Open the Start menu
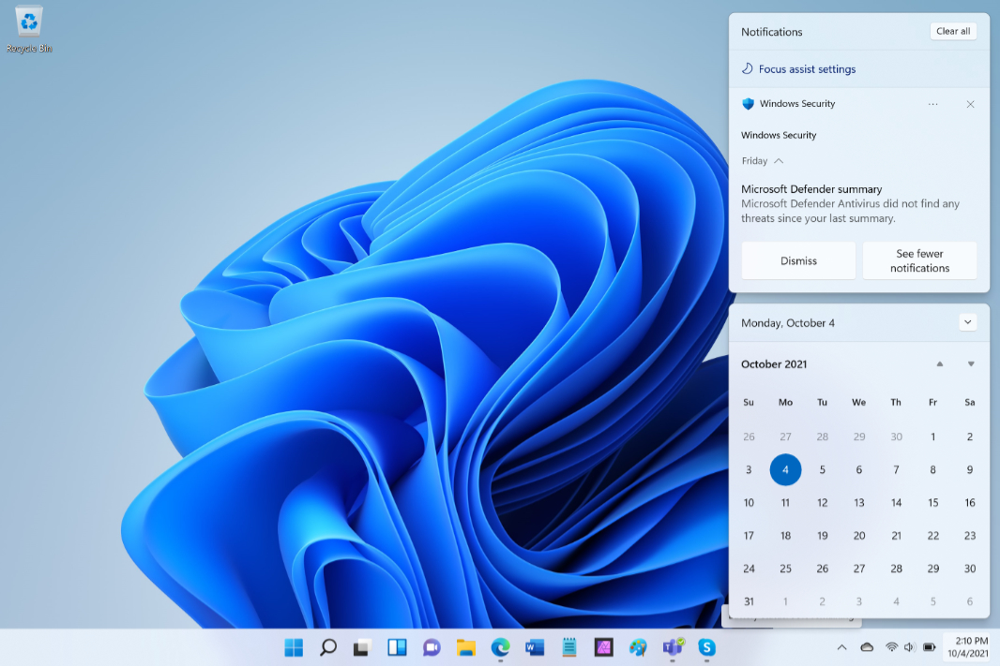Viewport: 1000px width, 666px height. pyautogui.click(x=294, y=647)
